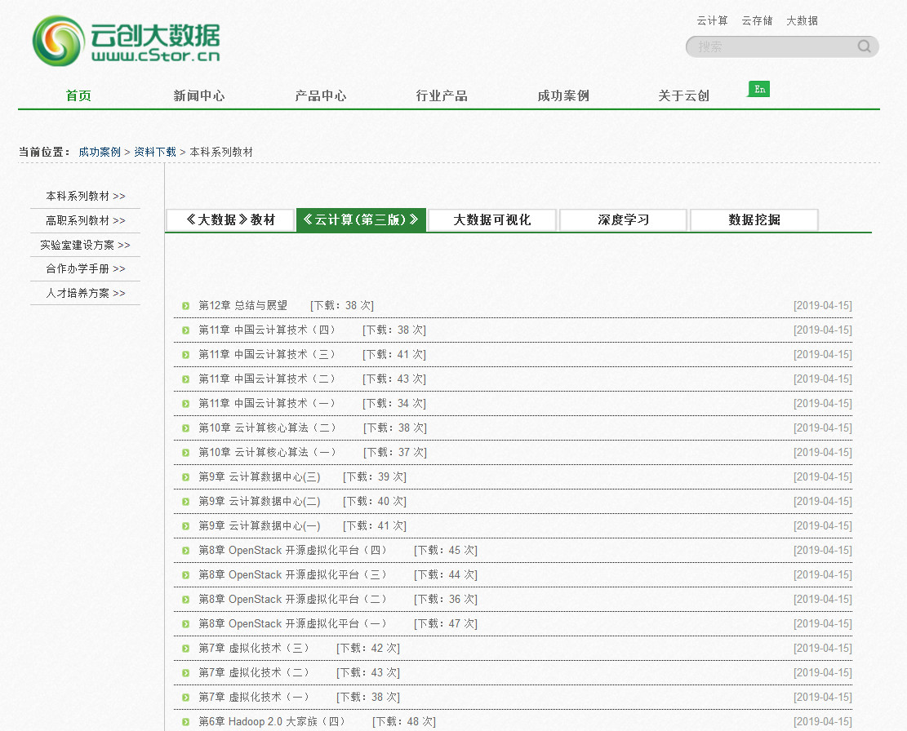The image size is (907, 731).
Task: Expand 本科系列教材 in the sidebar
Action: pyautogui.click(x=85, y=197)
